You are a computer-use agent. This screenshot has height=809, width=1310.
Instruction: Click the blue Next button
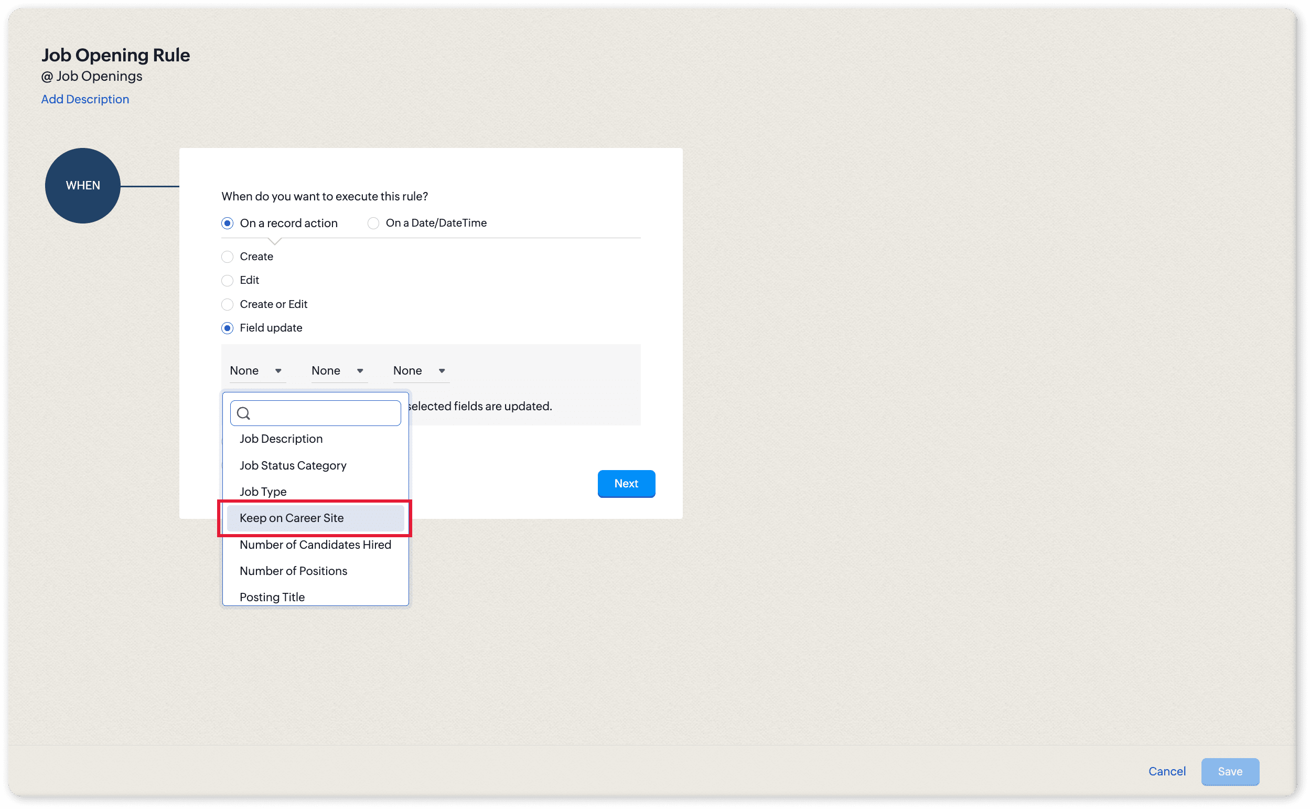click(626, 484)
